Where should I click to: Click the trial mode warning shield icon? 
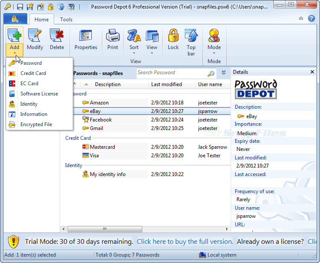point(14,242)
